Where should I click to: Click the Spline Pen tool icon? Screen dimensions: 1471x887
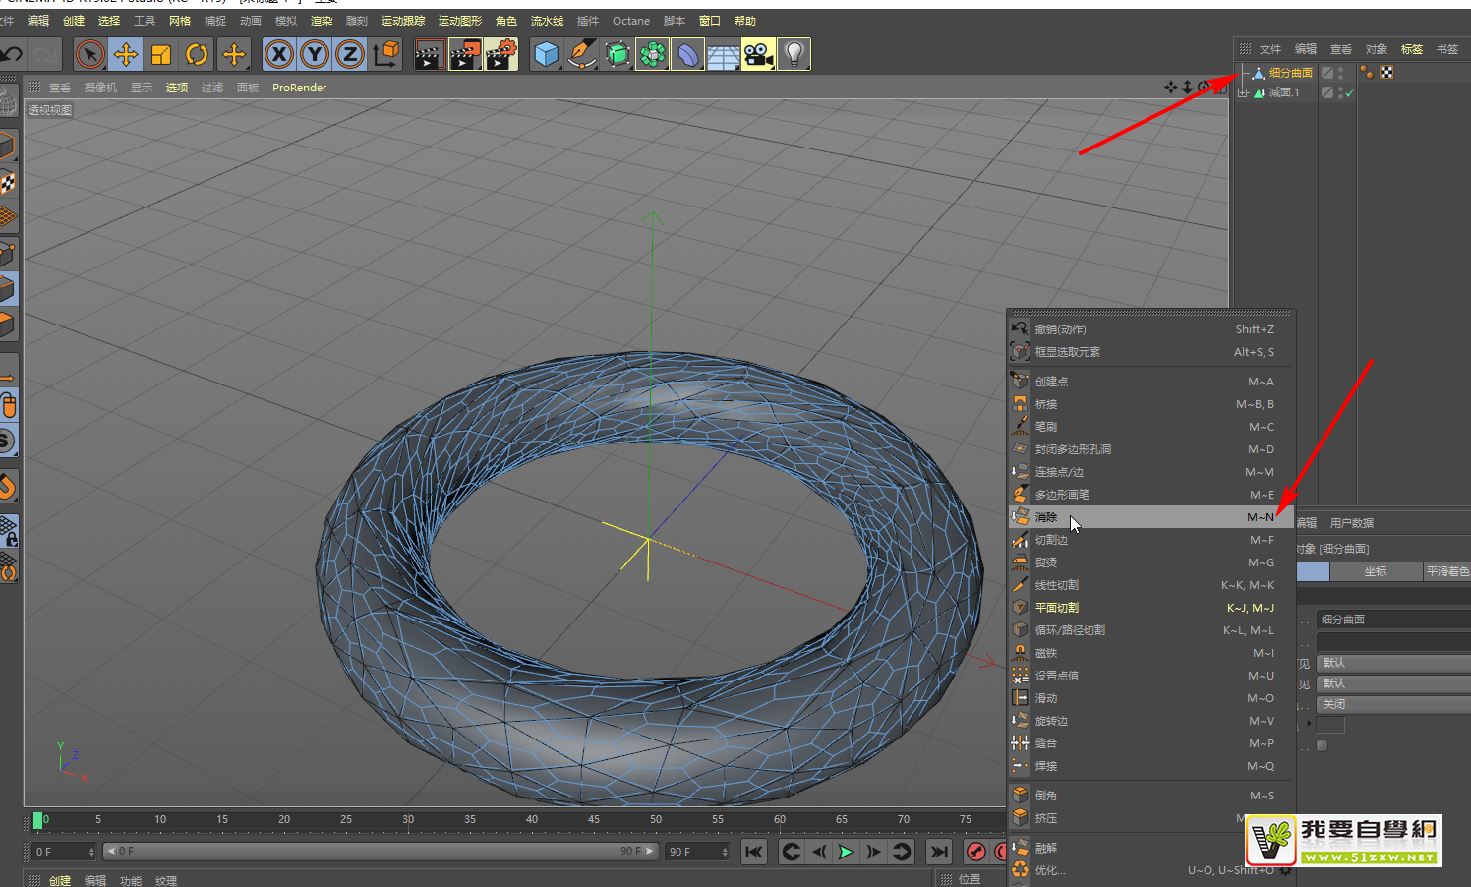581,54
